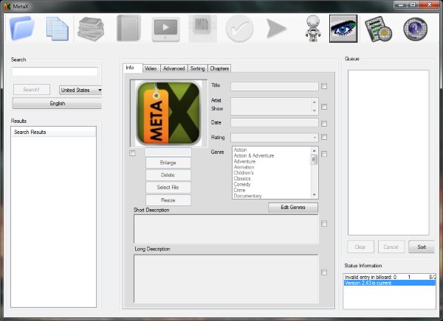Click the Date input field

click(275, 123)
